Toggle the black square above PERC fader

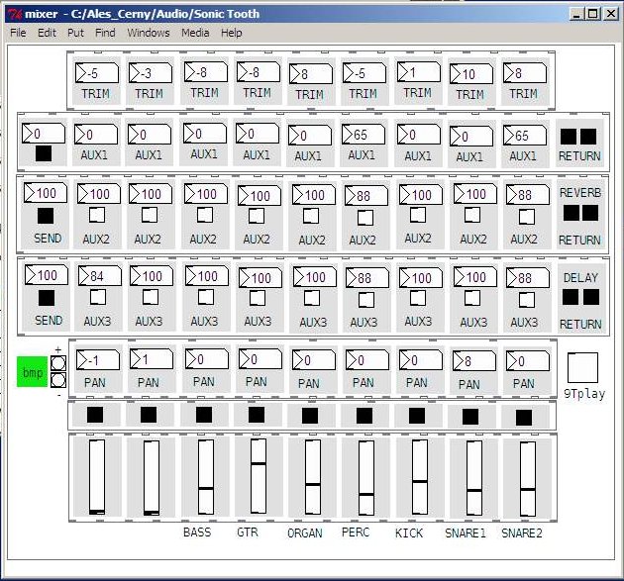[364, 416]
